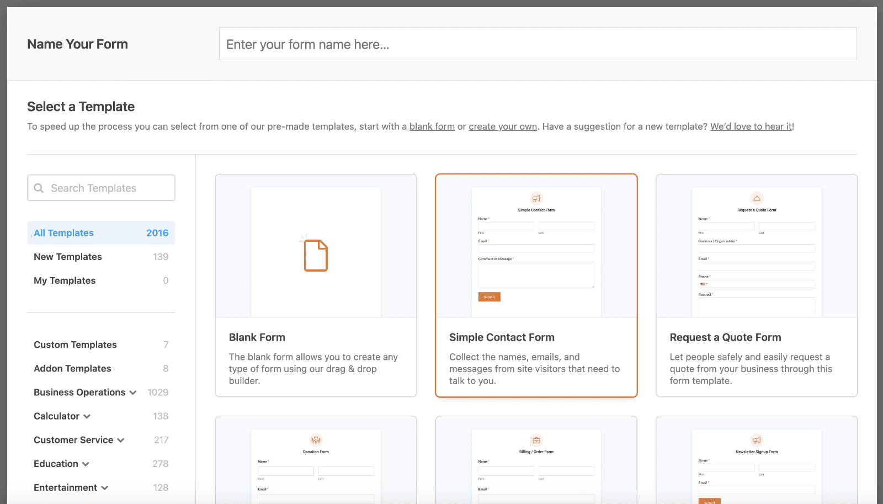Click the icon above Billing / Order Form
The height and width of the screenshot is (504, 883).
[536, 441]
